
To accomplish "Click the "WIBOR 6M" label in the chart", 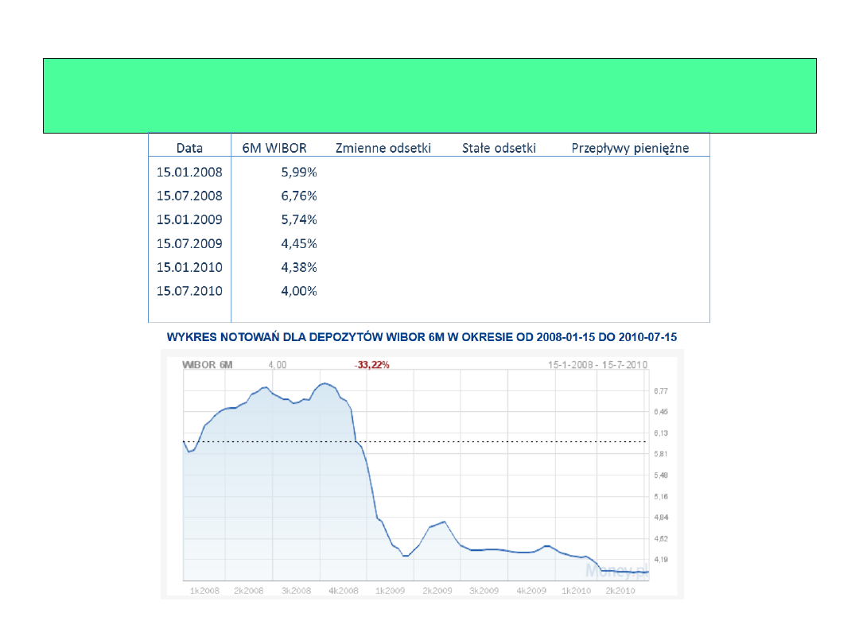I will point(207,365).
